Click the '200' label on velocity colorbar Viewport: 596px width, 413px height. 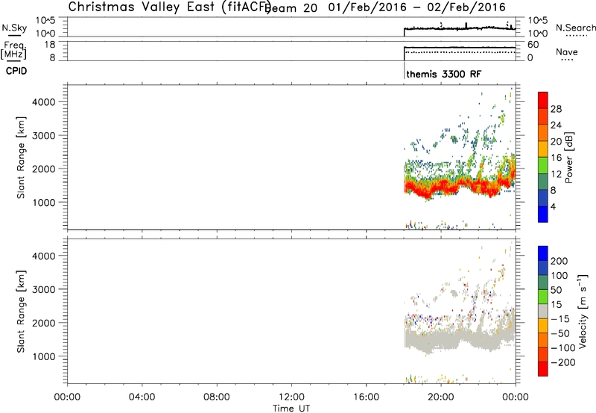coord(559,261)
